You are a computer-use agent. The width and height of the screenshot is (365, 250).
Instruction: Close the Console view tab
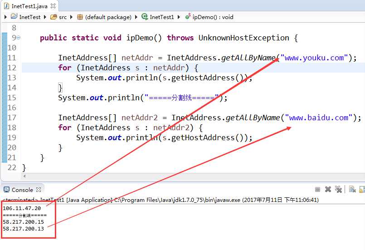[39, 190]
